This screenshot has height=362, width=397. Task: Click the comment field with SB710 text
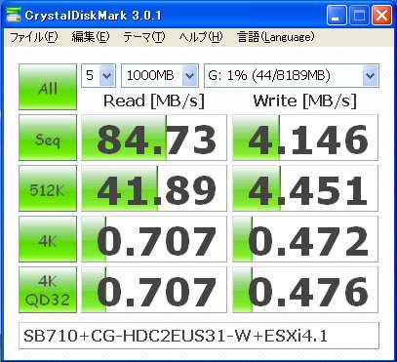199,336
